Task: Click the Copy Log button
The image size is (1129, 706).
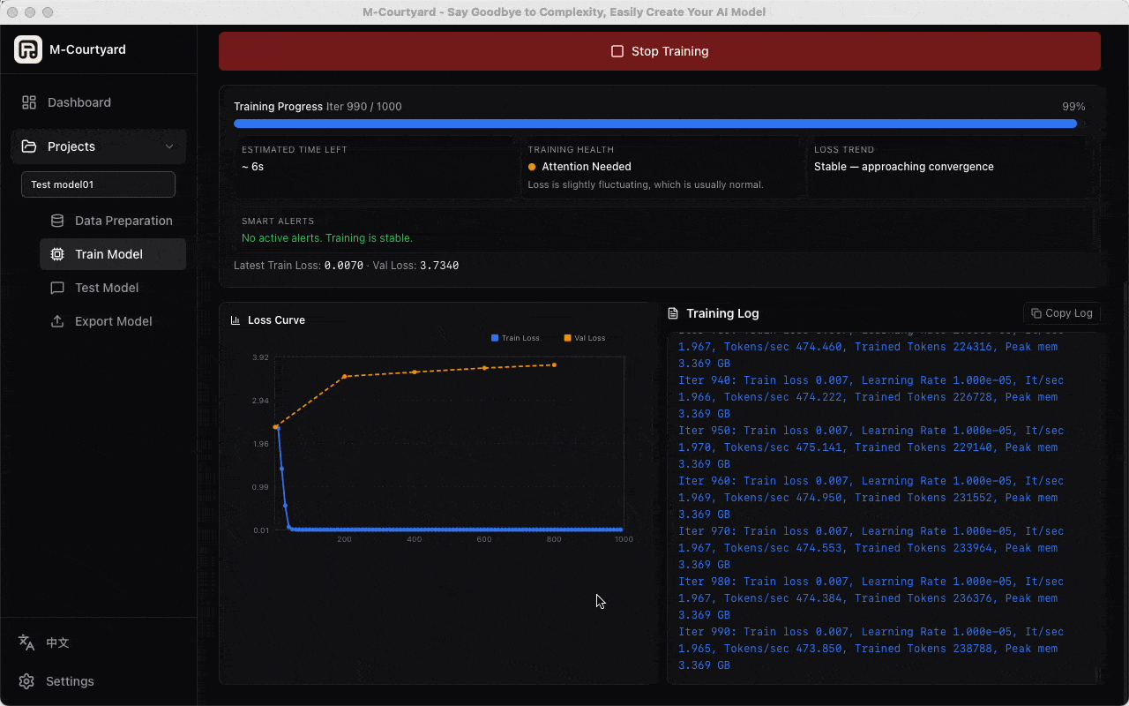Action: pyautogui.click(x=1061, y=313)
